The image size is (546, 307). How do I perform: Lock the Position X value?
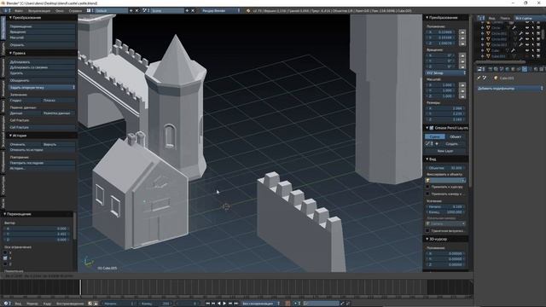click(462, 32)
